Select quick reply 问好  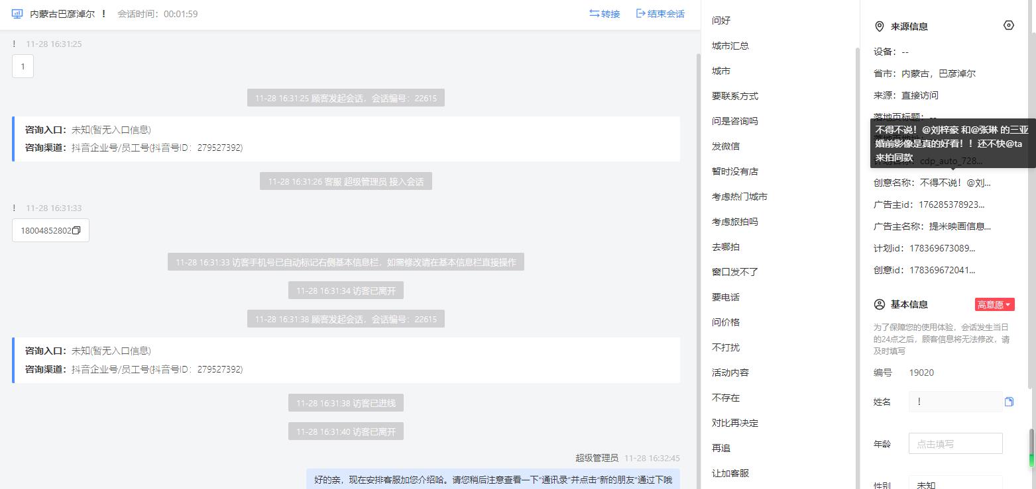(721, 21)
